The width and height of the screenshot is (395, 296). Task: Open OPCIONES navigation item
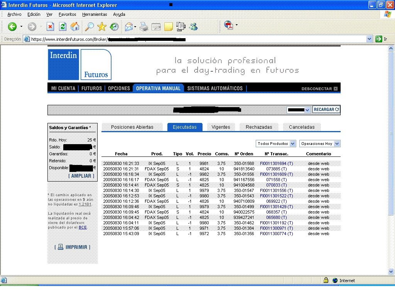[x=119, y=88]
